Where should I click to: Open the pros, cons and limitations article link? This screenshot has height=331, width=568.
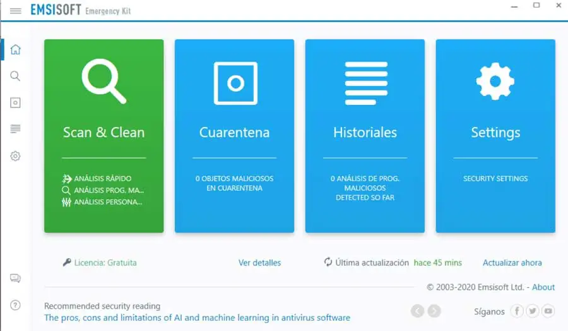click(x=197, y=318)
